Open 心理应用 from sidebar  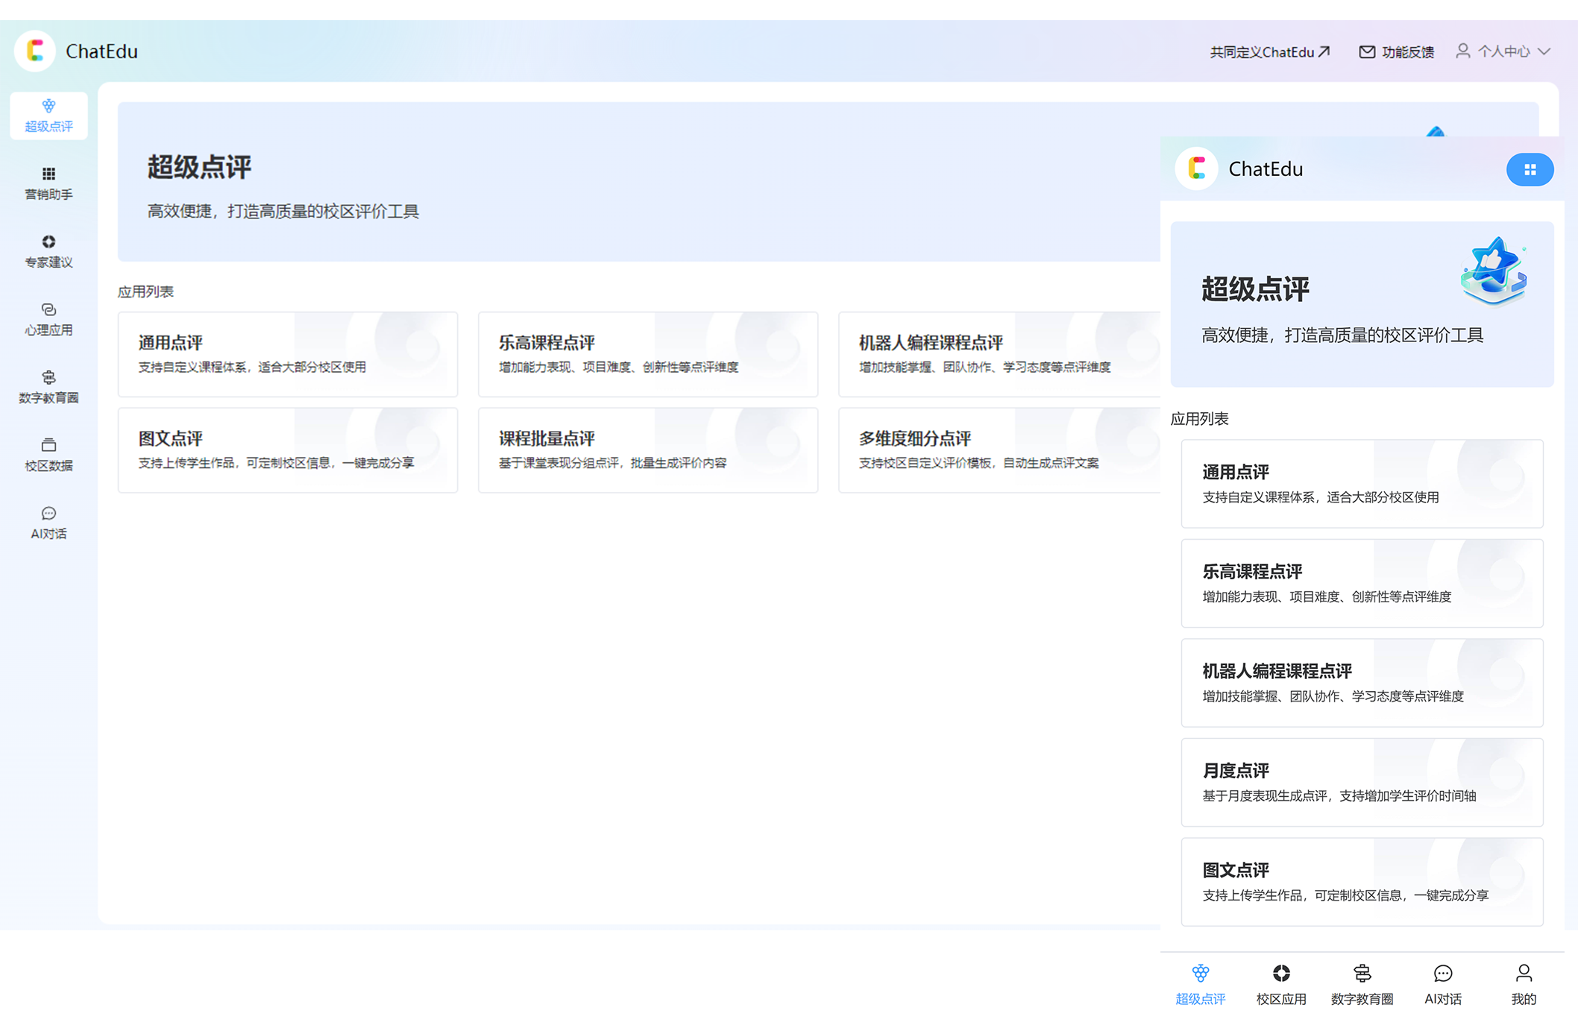pyautogui.click(x=48, y=318)
